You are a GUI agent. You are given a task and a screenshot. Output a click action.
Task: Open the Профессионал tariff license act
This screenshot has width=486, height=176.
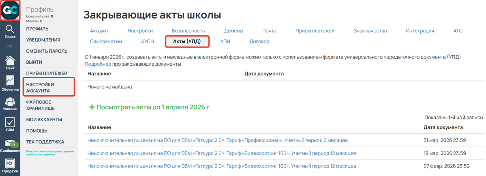click(218, 140)
